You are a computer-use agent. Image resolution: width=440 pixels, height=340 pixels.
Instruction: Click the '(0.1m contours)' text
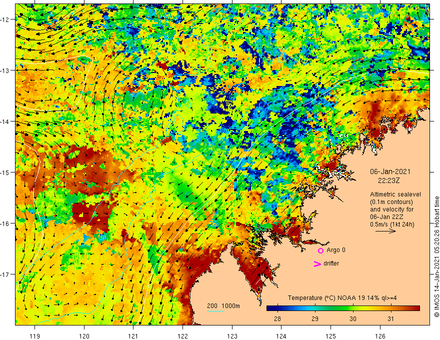pos(391,202)
